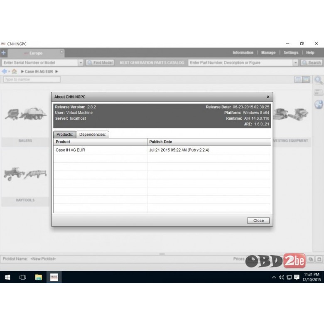Click the Publish Date column header

209,142
